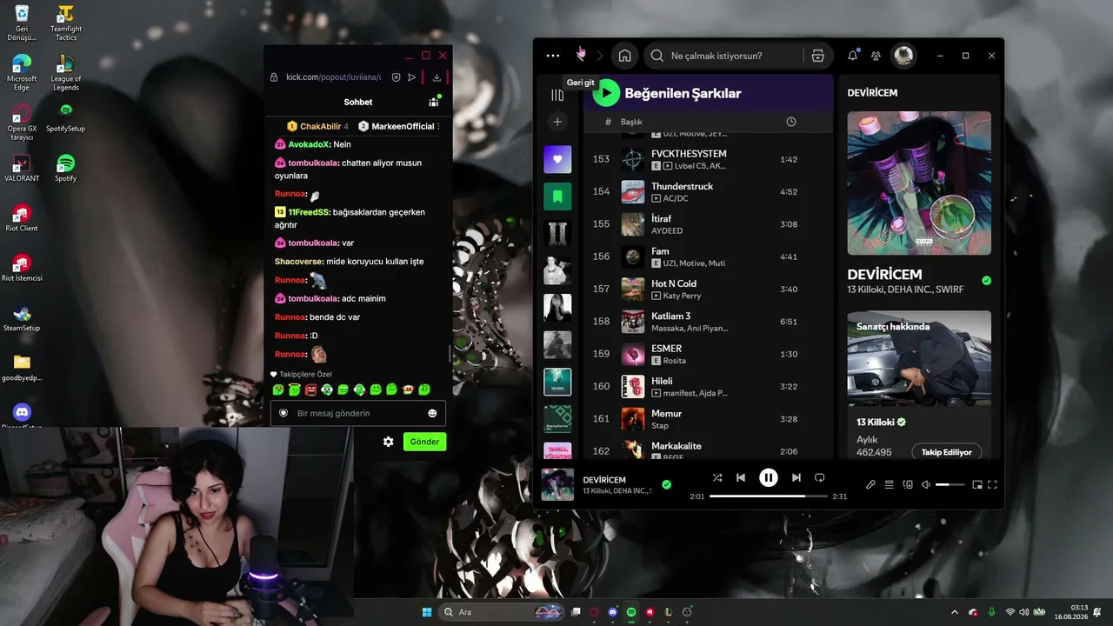1113x626 pixels.
Task: Seek in the song progress bar
Action: point(769,496)
